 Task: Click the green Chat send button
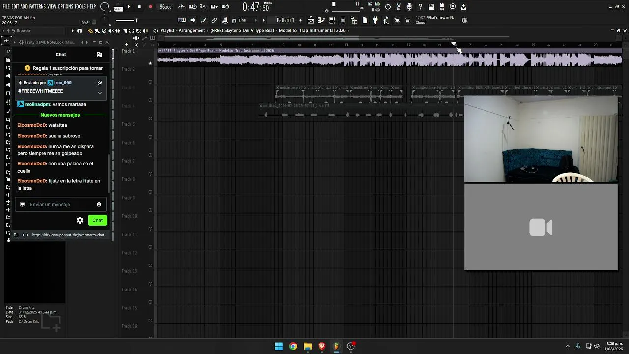click(97, 220)
